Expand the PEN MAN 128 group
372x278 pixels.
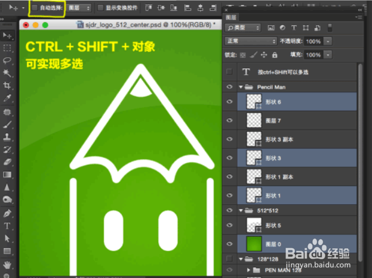tap(248, 270)
